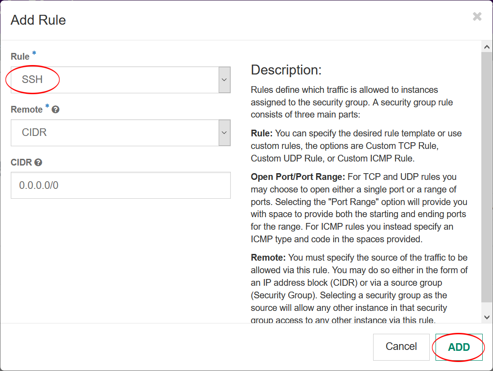Open the Remote dropdown showing CIDR
This screenshot has width=493, height=371.
pyautogui.click(x=114, y=133)
